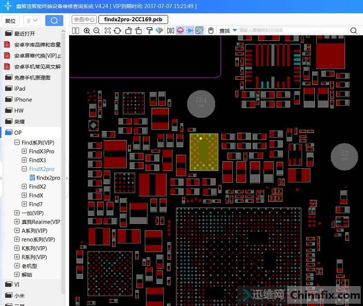The image size is (363, 306).
Task: Click the yellow highlighted chip on board
Action: [204, 152]
